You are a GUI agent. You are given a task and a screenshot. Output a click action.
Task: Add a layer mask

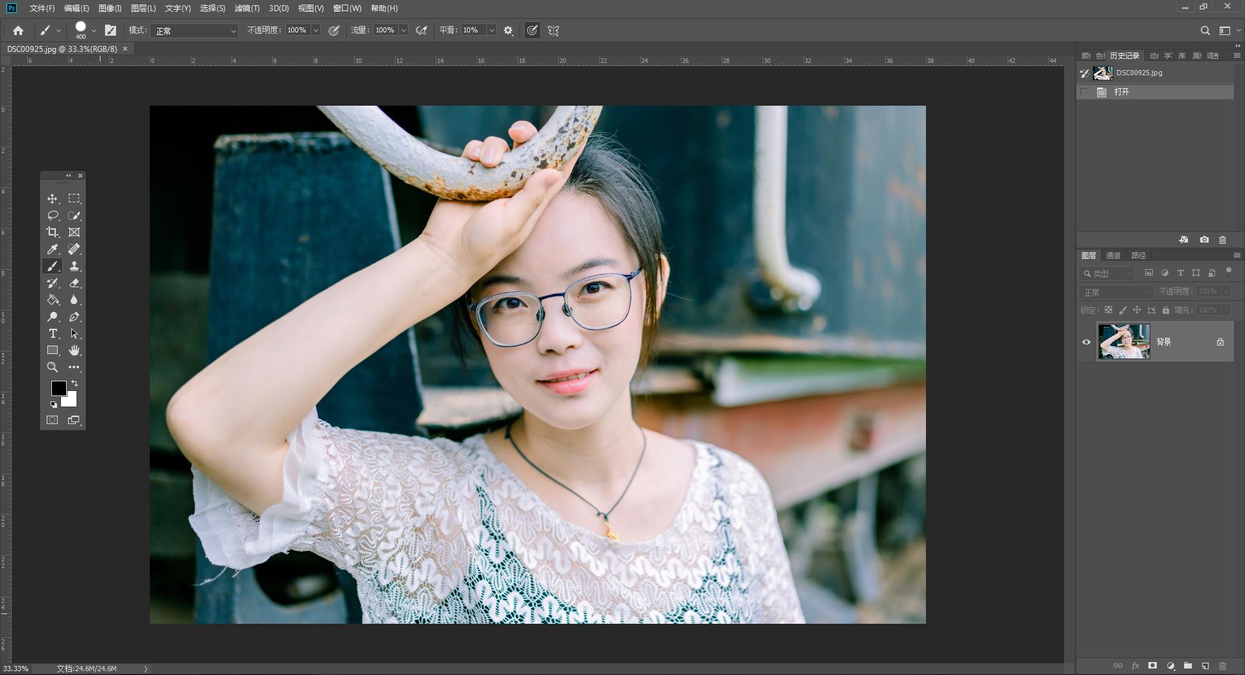tap(1152, 666)
